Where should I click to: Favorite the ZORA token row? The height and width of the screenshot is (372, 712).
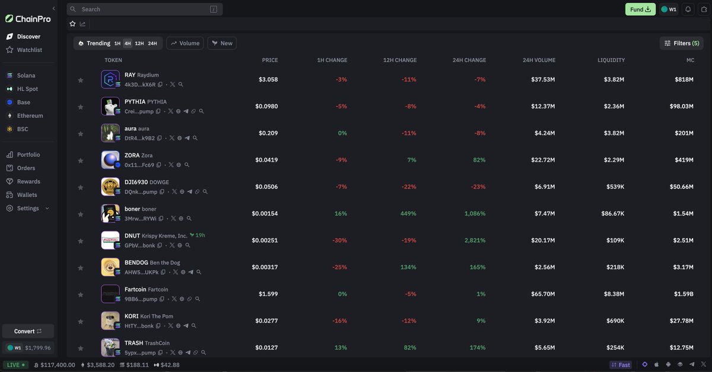[81, 161]
